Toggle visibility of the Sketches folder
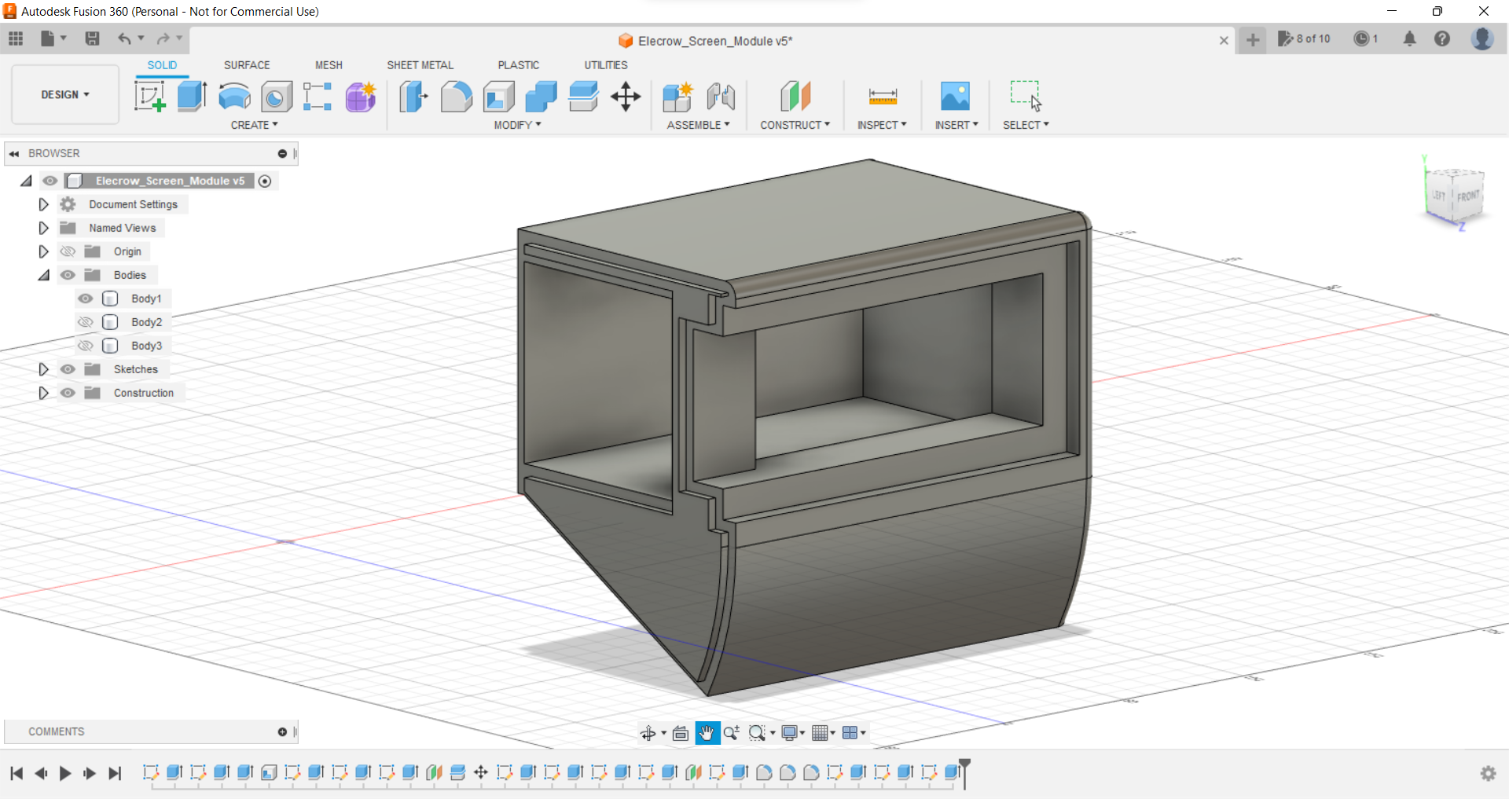1509x799 pixels. pos(68,369)
